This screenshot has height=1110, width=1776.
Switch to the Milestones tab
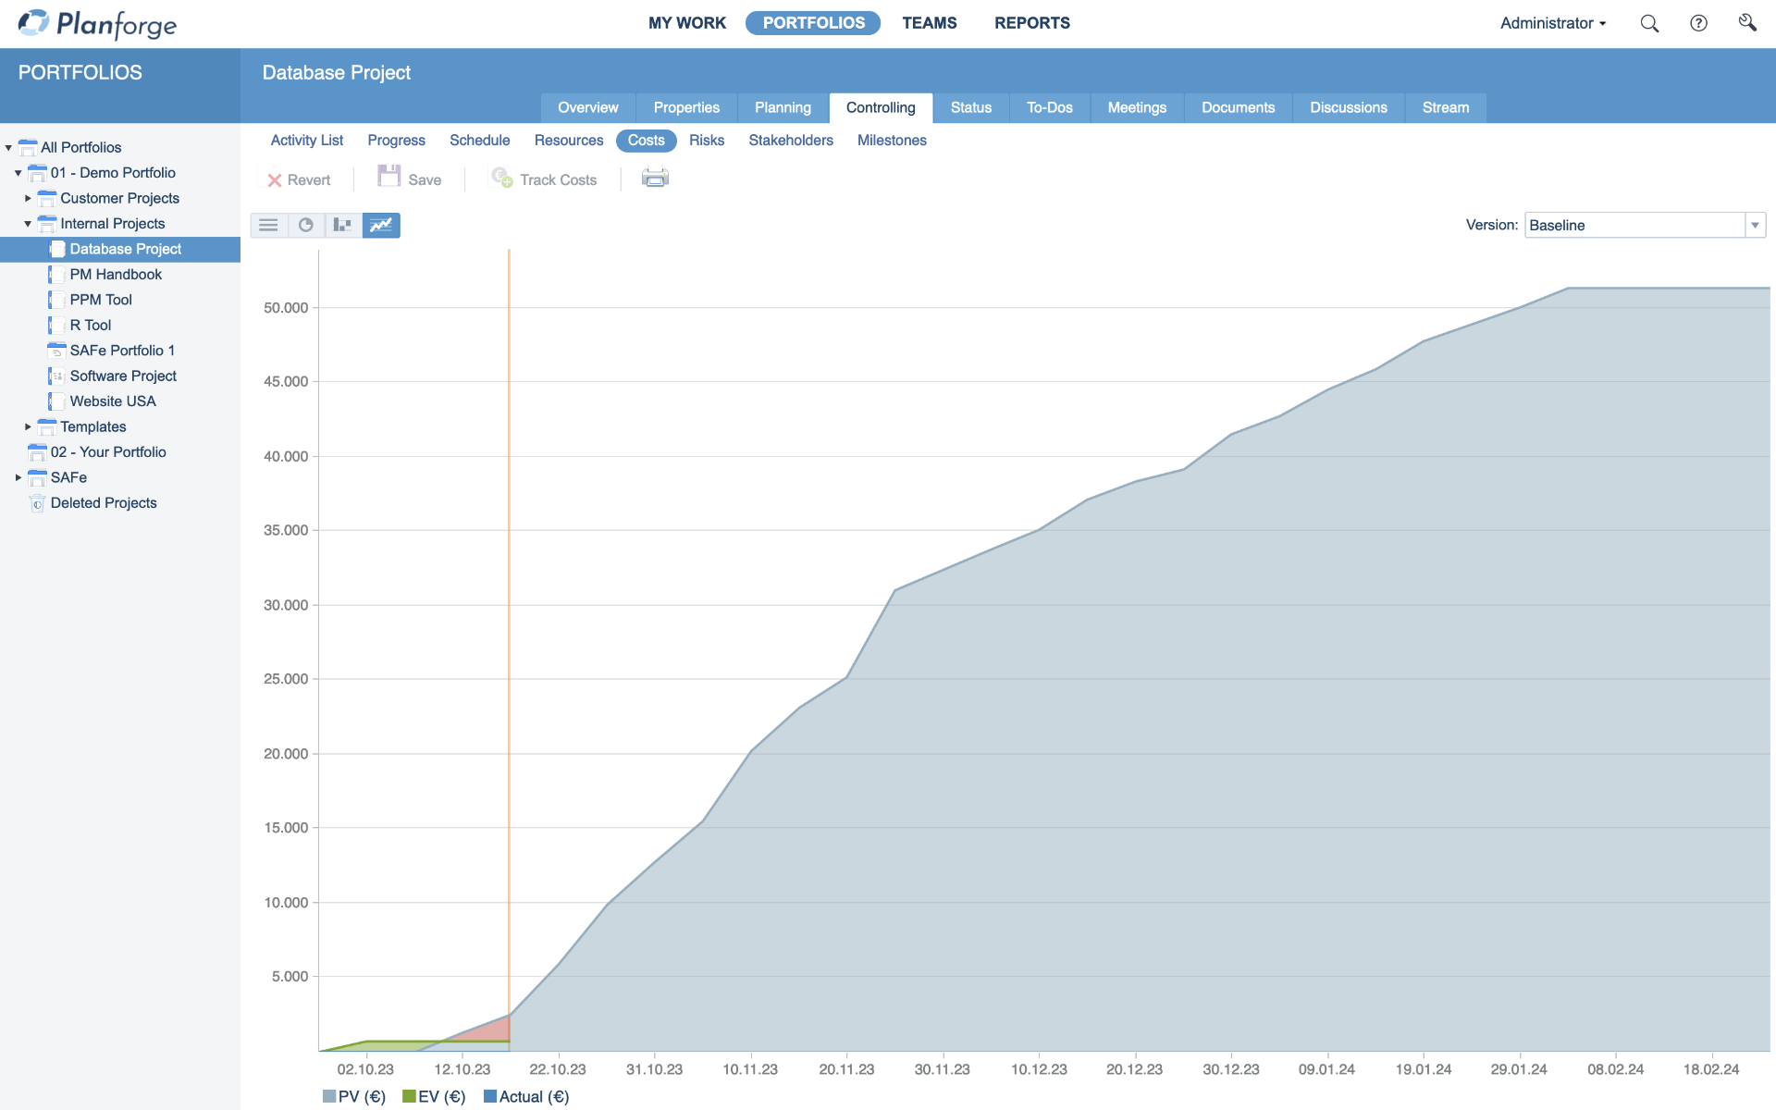(893, 141)
